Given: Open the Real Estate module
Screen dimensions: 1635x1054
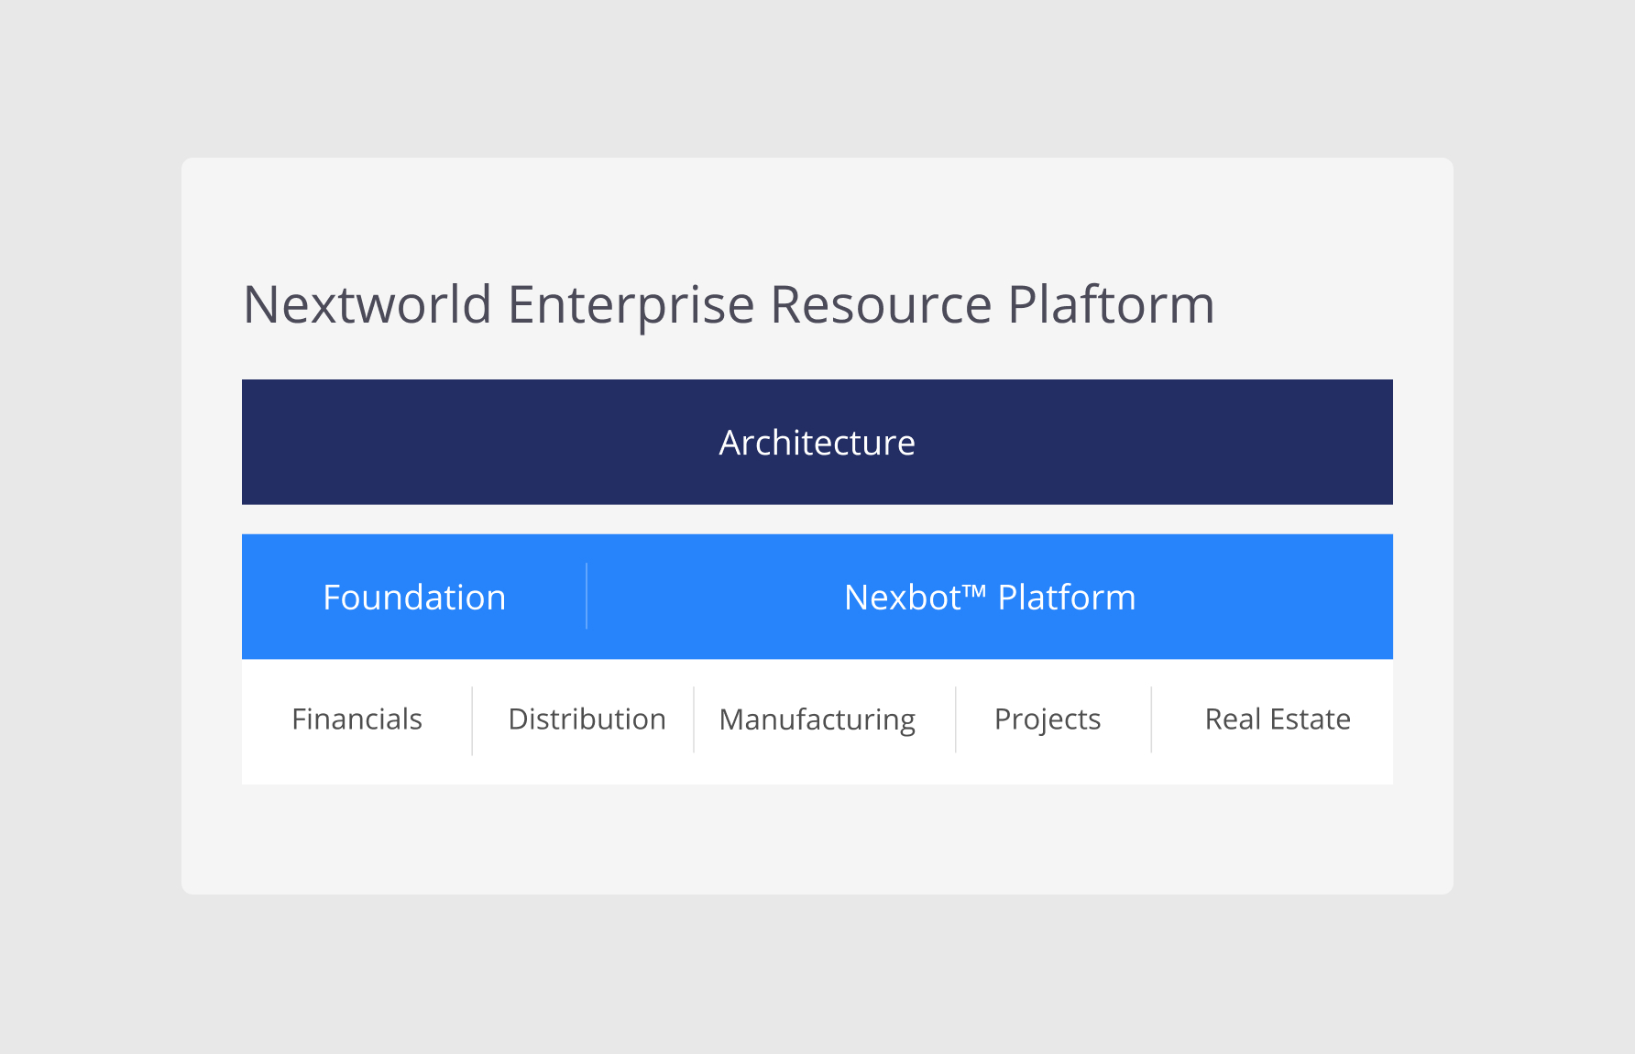Looking at the screenshot, I should point(1278,719).
